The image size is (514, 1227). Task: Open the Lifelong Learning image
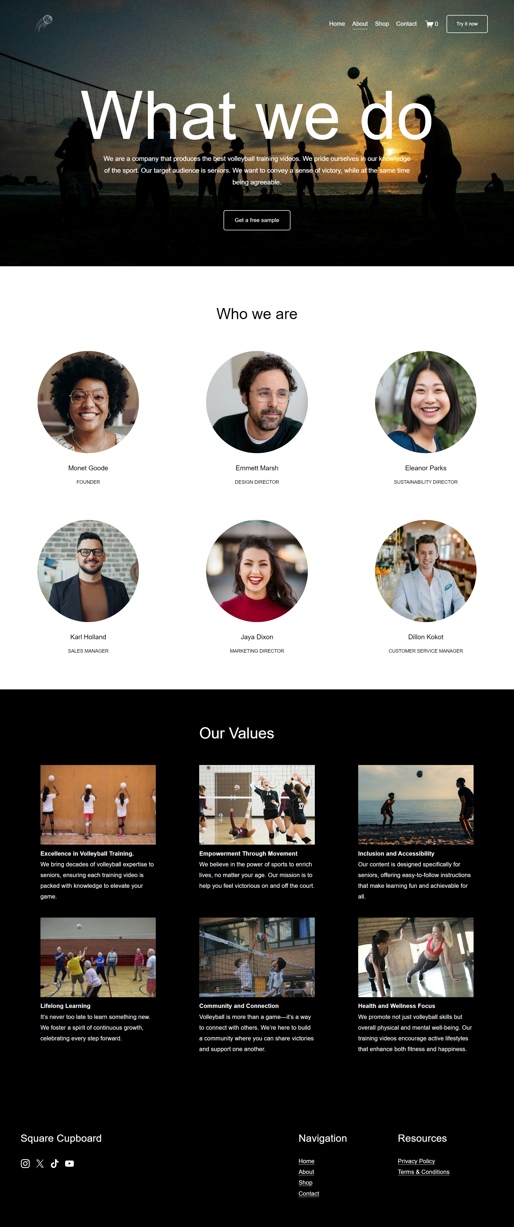click(98, 957)
